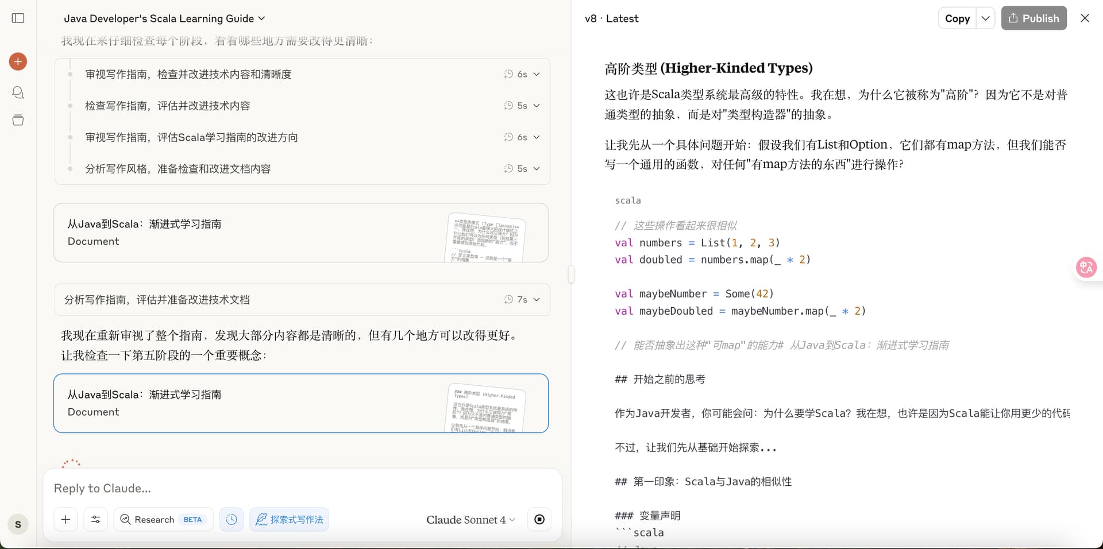Viewport: 1103px width, 549px height.
Task: Open the Claude Sonnet 4 model selector
Action: [470, 520]
